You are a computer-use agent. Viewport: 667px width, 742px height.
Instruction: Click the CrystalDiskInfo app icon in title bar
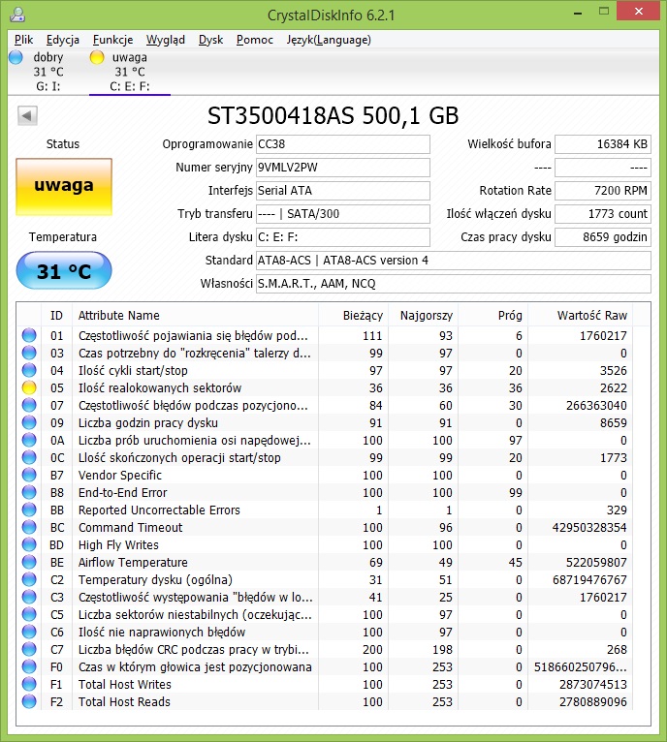coord(17,15)
